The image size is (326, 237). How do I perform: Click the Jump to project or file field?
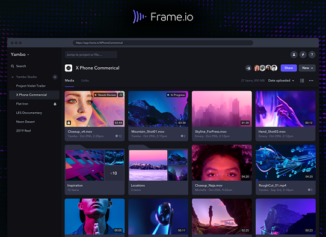[91, 55]
